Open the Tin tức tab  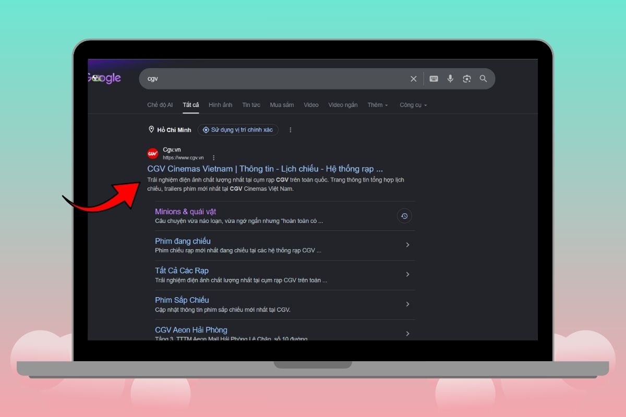251,105
